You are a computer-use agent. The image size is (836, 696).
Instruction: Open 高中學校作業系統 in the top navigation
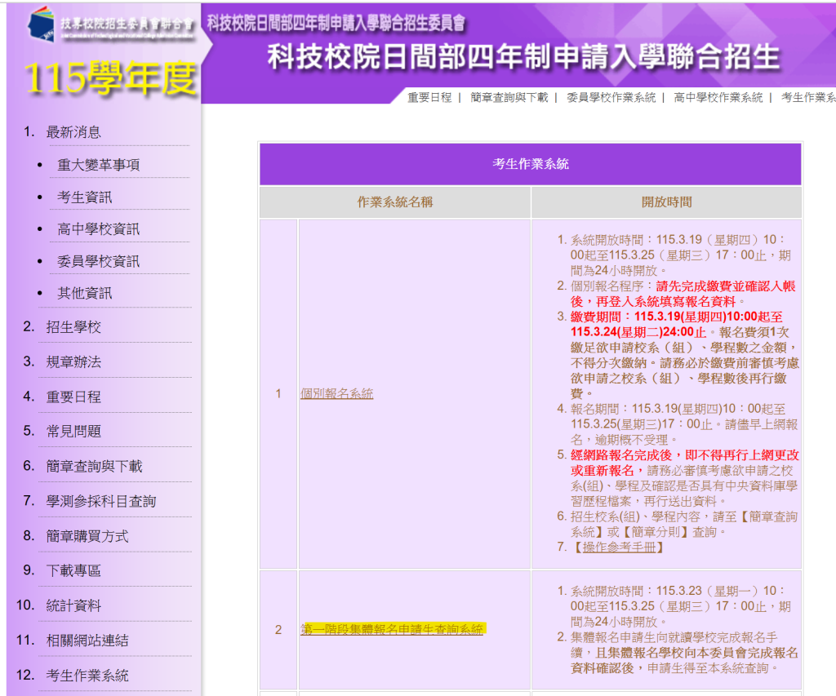718,97
